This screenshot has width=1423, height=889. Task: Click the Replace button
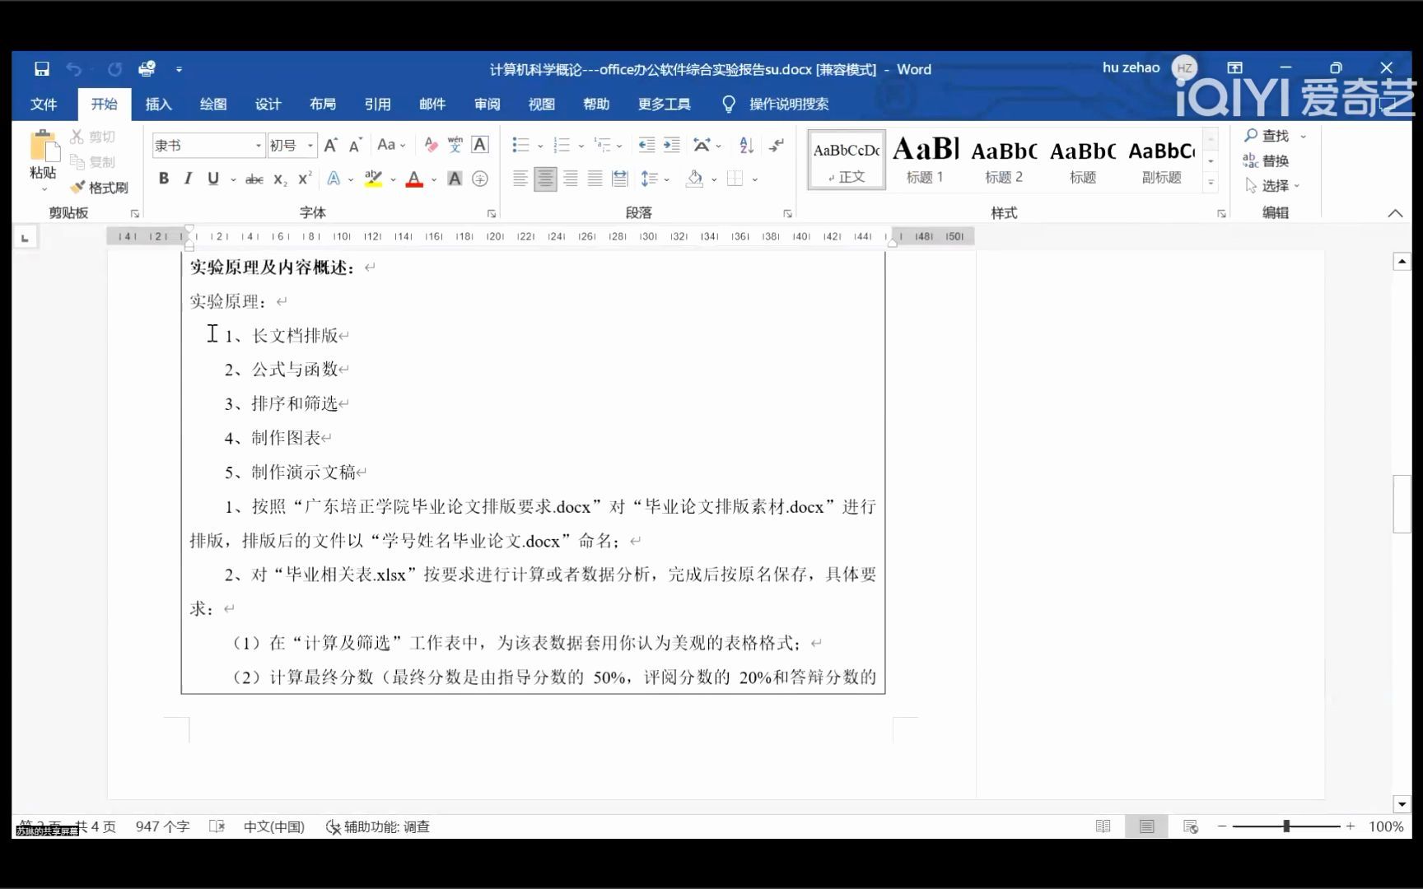tap(1267, 161)
